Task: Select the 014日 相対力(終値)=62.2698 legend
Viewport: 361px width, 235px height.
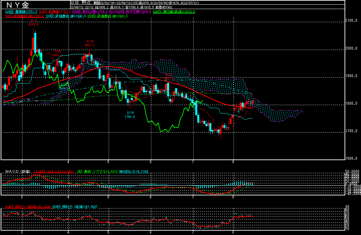Action: coord(28,207)
